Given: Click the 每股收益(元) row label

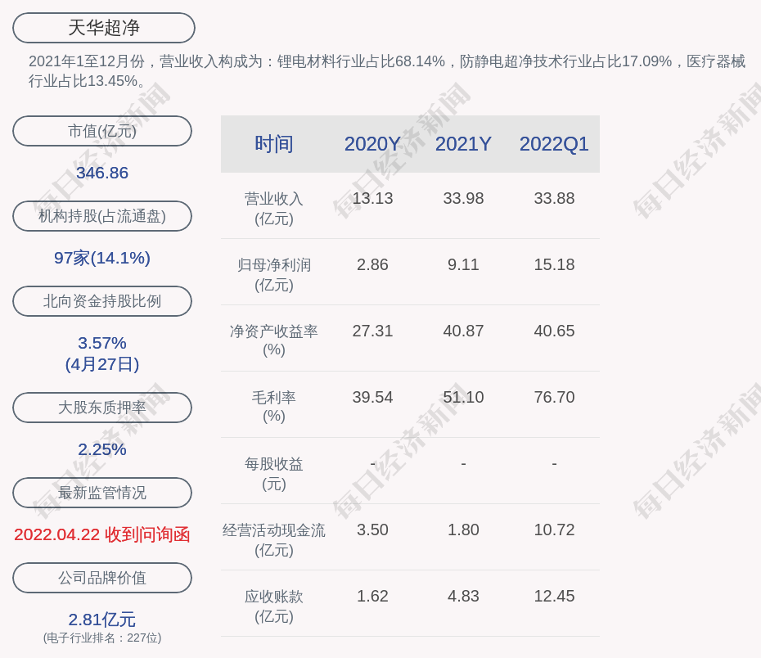Looking at the screenshot, I should (x=274, y=474).
